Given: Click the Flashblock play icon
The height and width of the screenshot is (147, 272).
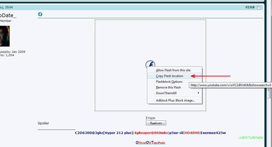Looking at the screenshot, I should pos(150,64).
